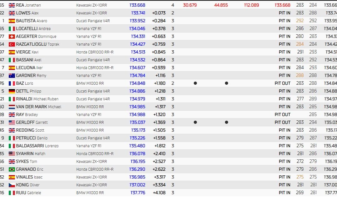
Task: Click the Italian flag beside BALDASSARRI Lorenzo
Action: tap(12, 146)
